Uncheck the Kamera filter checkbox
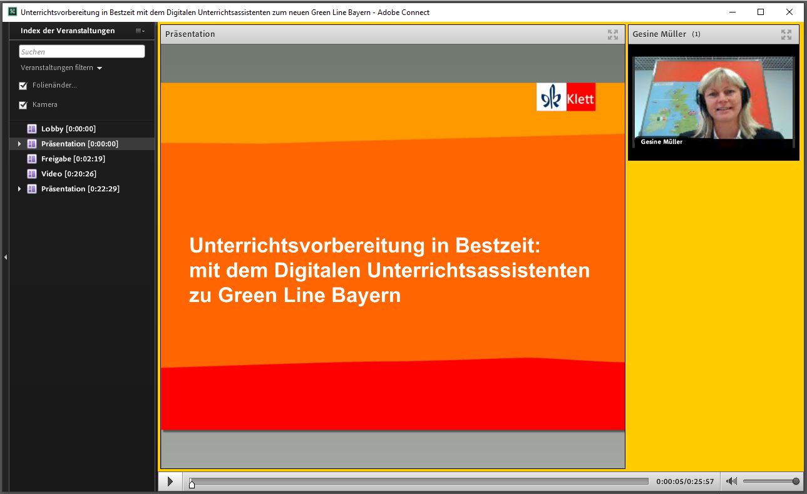 click(x=23, y=105)
